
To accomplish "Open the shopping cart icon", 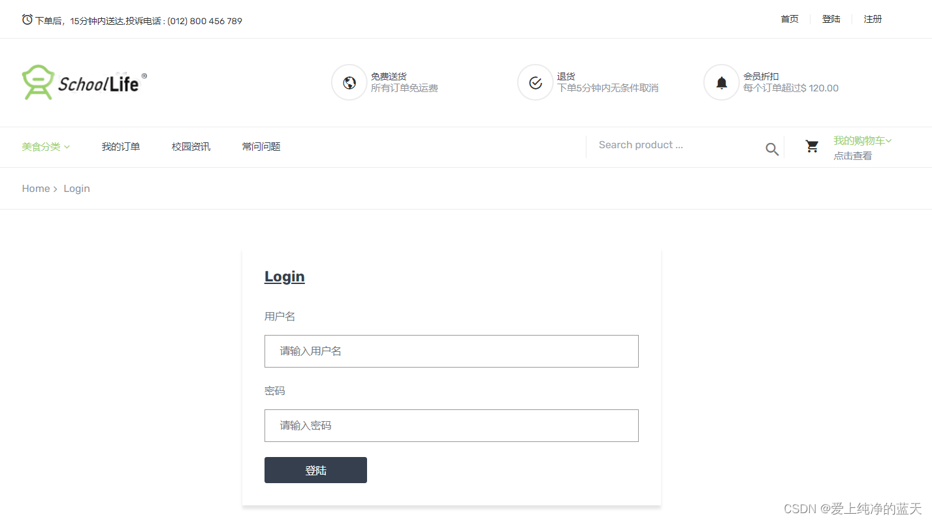I will point(812,146).
